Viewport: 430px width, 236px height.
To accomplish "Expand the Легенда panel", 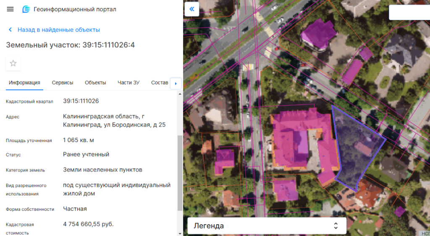I will coord(267,226).
